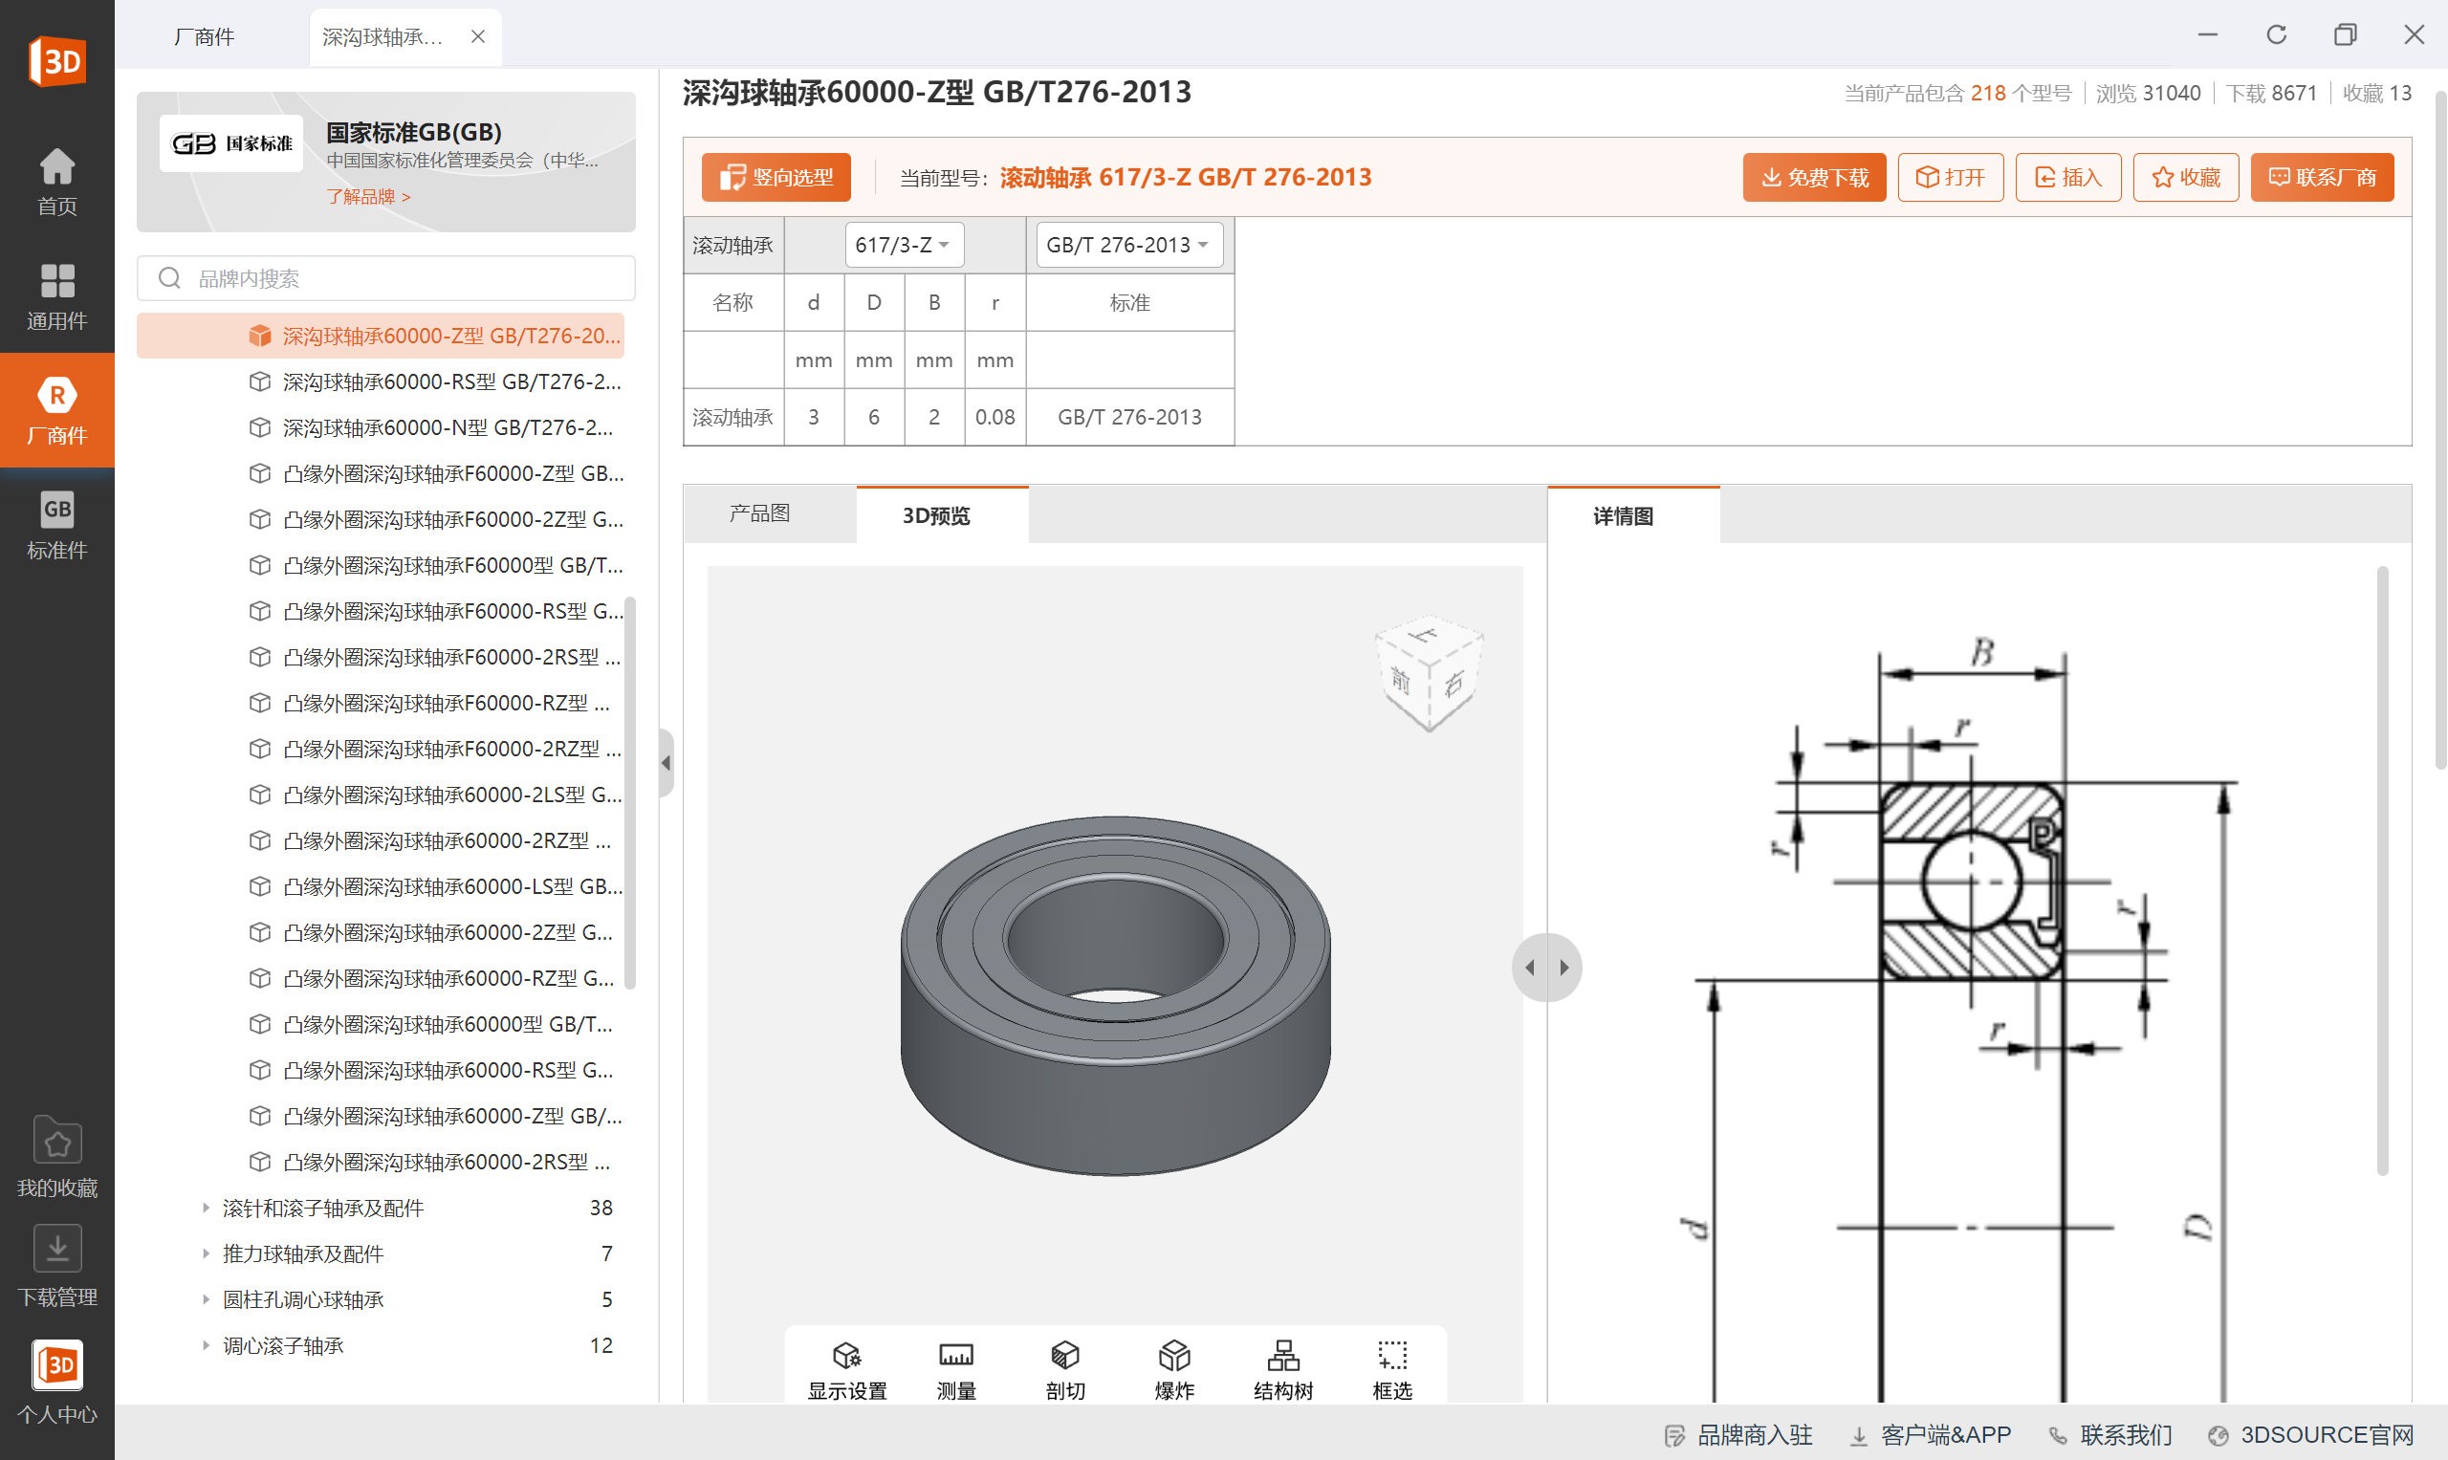Expand 滚针和滚子轴承及配件 tree category
The image size is (2448, 1460).
click(206, 1208)
